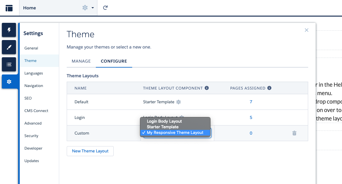
Task: Delete the Custom theme layout via trash icon
Action: [294, 133]
